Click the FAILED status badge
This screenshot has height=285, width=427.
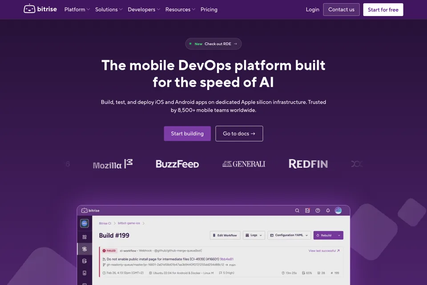[109, 251]
